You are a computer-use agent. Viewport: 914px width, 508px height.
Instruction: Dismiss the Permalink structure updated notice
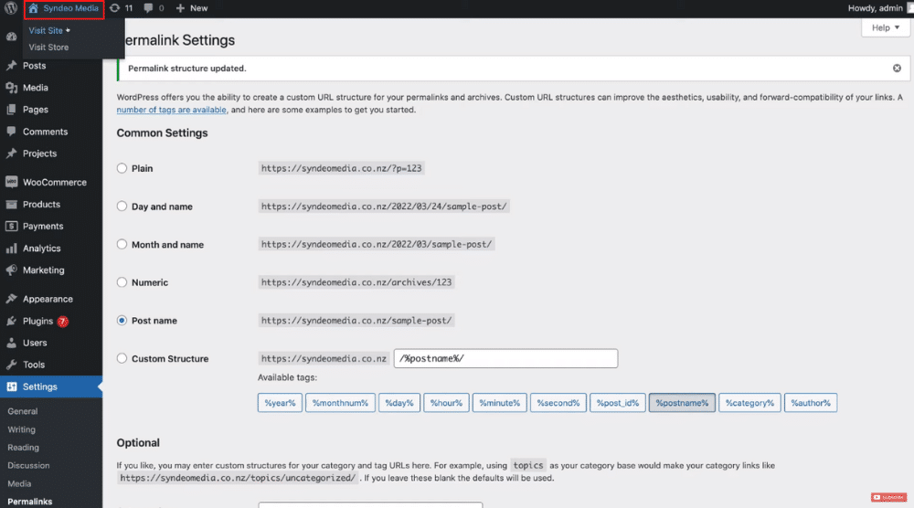click(897, 69)
